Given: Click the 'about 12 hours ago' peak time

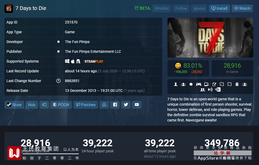Looking at the screenshot, I should click(160, 156).
